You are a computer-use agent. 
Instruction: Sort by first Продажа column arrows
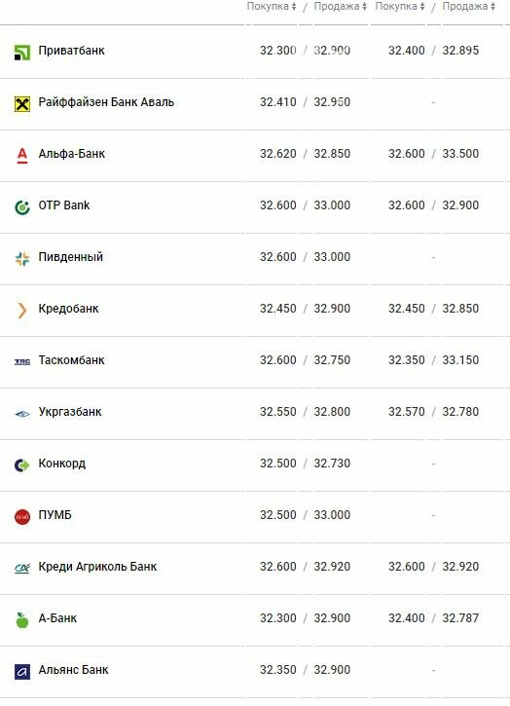(x=364, y=6)
